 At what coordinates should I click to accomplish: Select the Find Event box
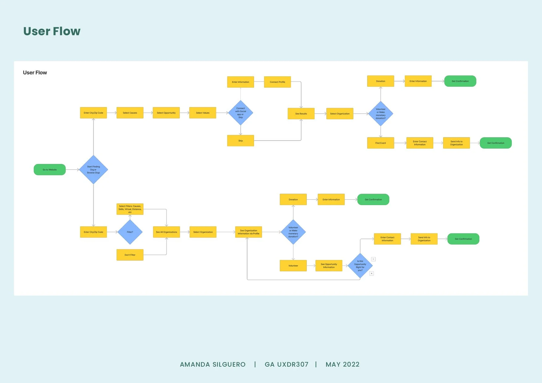click(x=380, y=143)
